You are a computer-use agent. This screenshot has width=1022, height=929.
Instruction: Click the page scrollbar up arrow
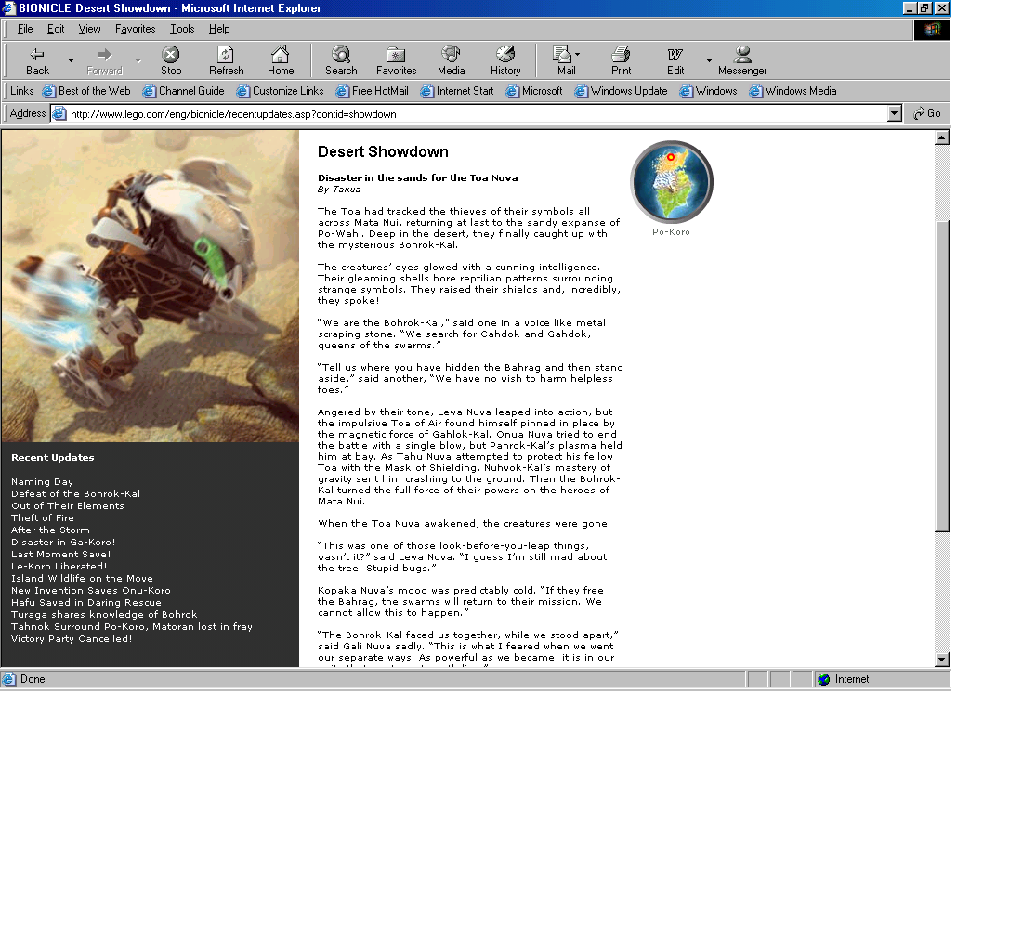click(941, 137)
